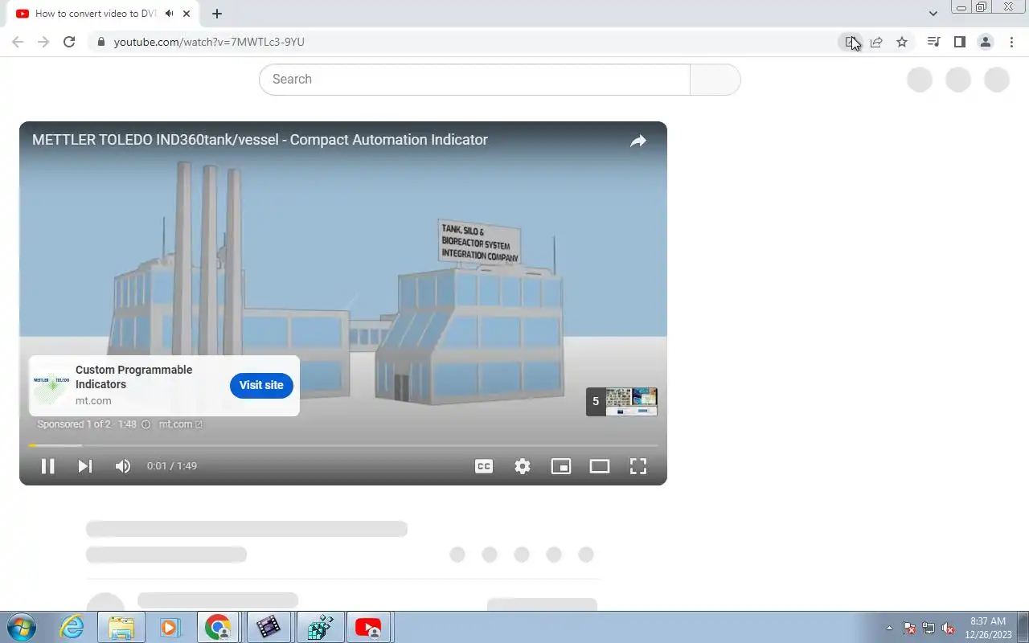Open the media controls button

(933, 42)
